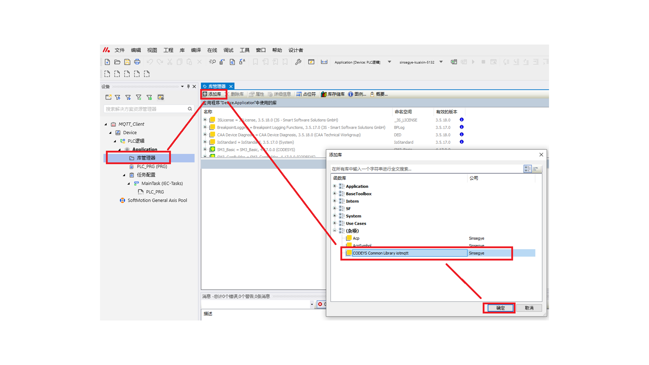649x365 pixels.
Task: Click the Login/connect icon next to sinsegye-kuaixin-5132
Action: click(x=454, y=62)
